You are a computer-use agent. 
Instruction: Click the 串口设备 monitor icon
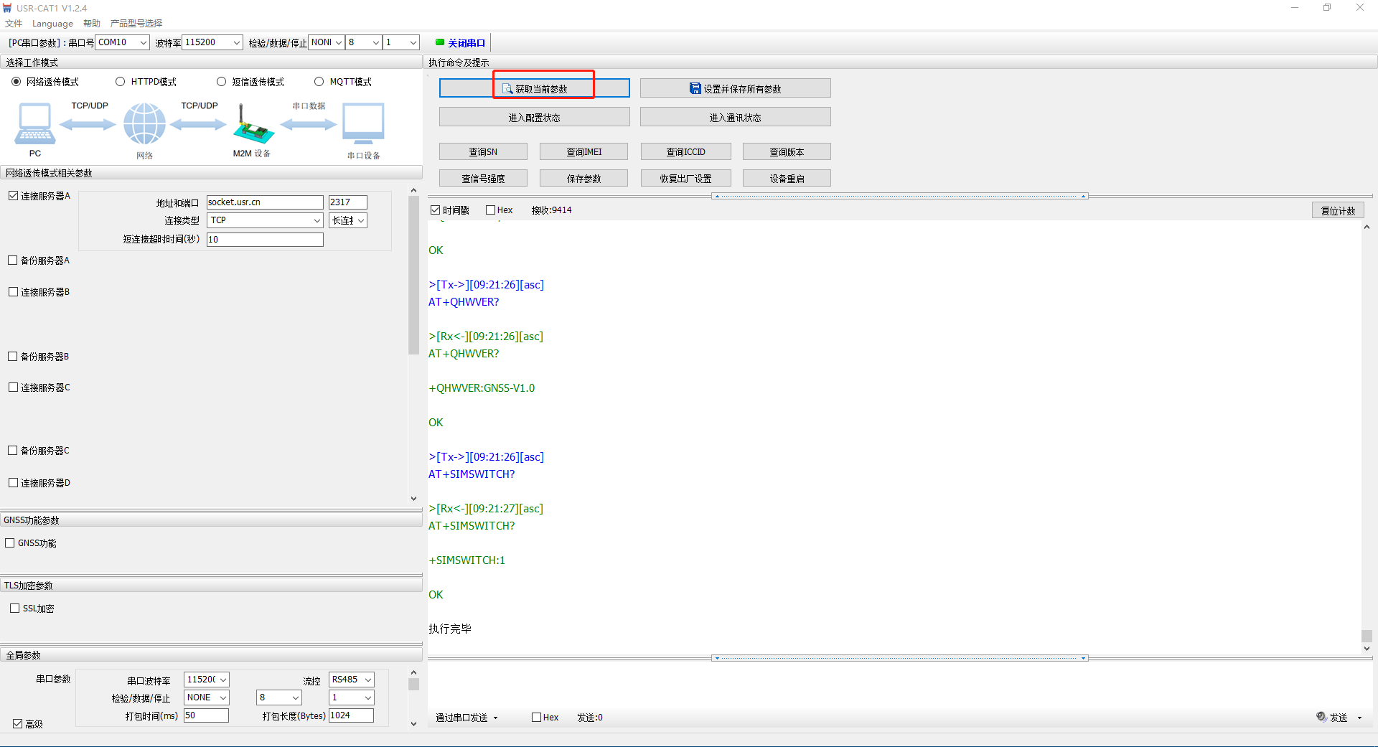363,123
